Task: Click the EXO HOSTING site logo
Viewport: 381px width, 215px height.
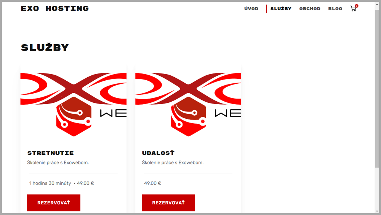Action: pos(55,8)
